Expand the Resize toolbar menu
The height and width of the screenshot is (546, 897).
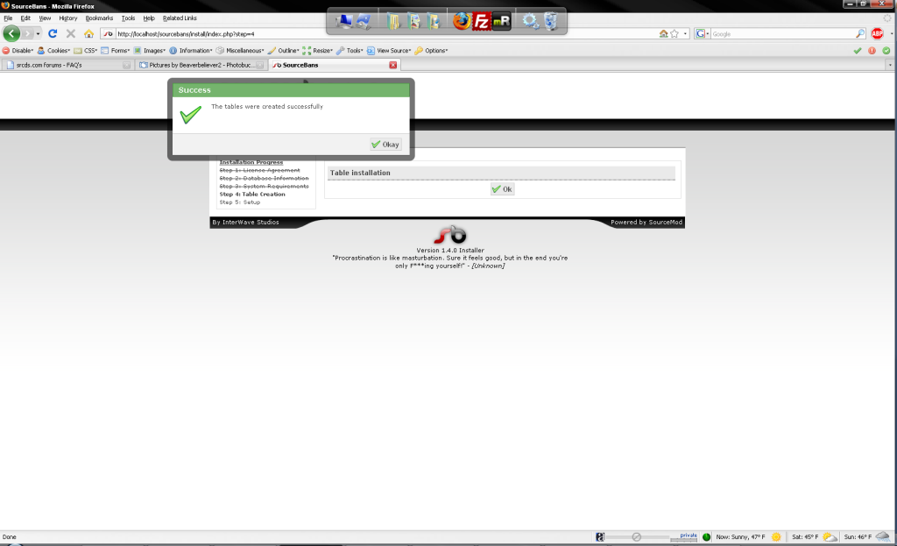tap(317, 50)
